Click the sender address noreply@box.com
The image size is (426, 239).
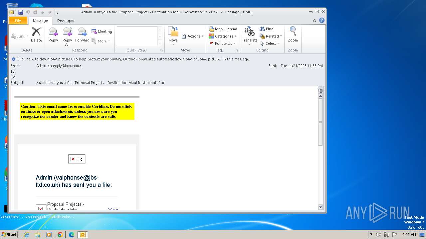point(65,66)
